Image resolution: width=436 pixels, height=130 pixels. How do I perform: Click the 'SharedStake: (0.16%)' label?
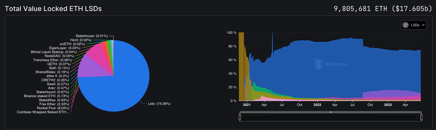[x=52, y=72]
